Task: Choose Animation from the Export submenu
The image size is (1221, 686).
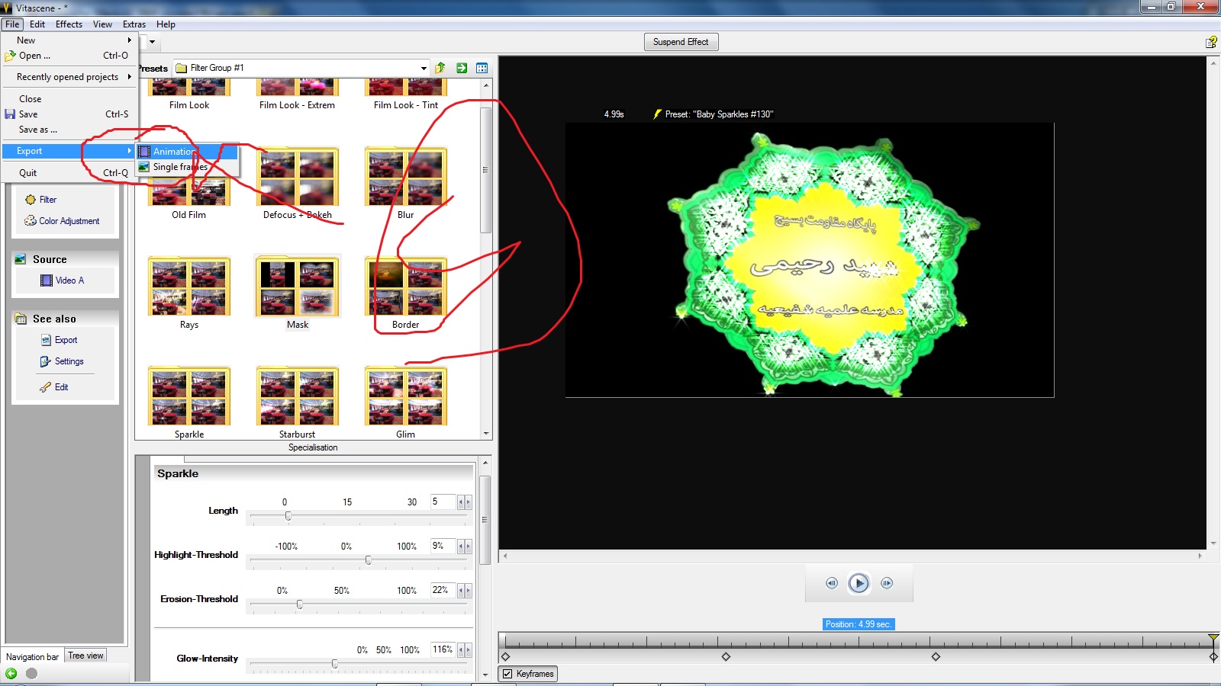Action: [x=187, y=152]
